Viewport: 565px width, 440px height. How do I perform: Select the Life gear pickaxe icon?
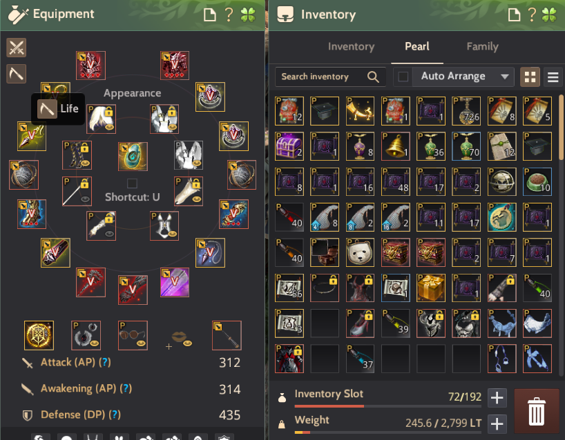pyautogui.click(x=16, y=74)
